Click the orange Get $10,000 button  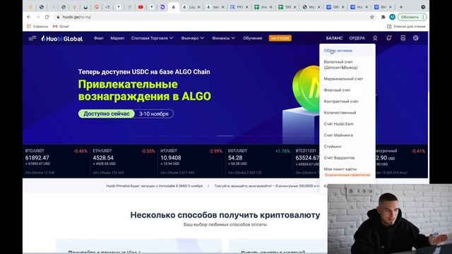click(x=280, y=38)
